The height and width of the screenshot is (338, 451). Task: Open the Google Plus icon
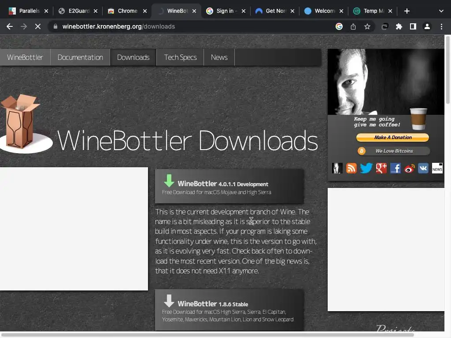pyautogui.click(x=381, y=168)
